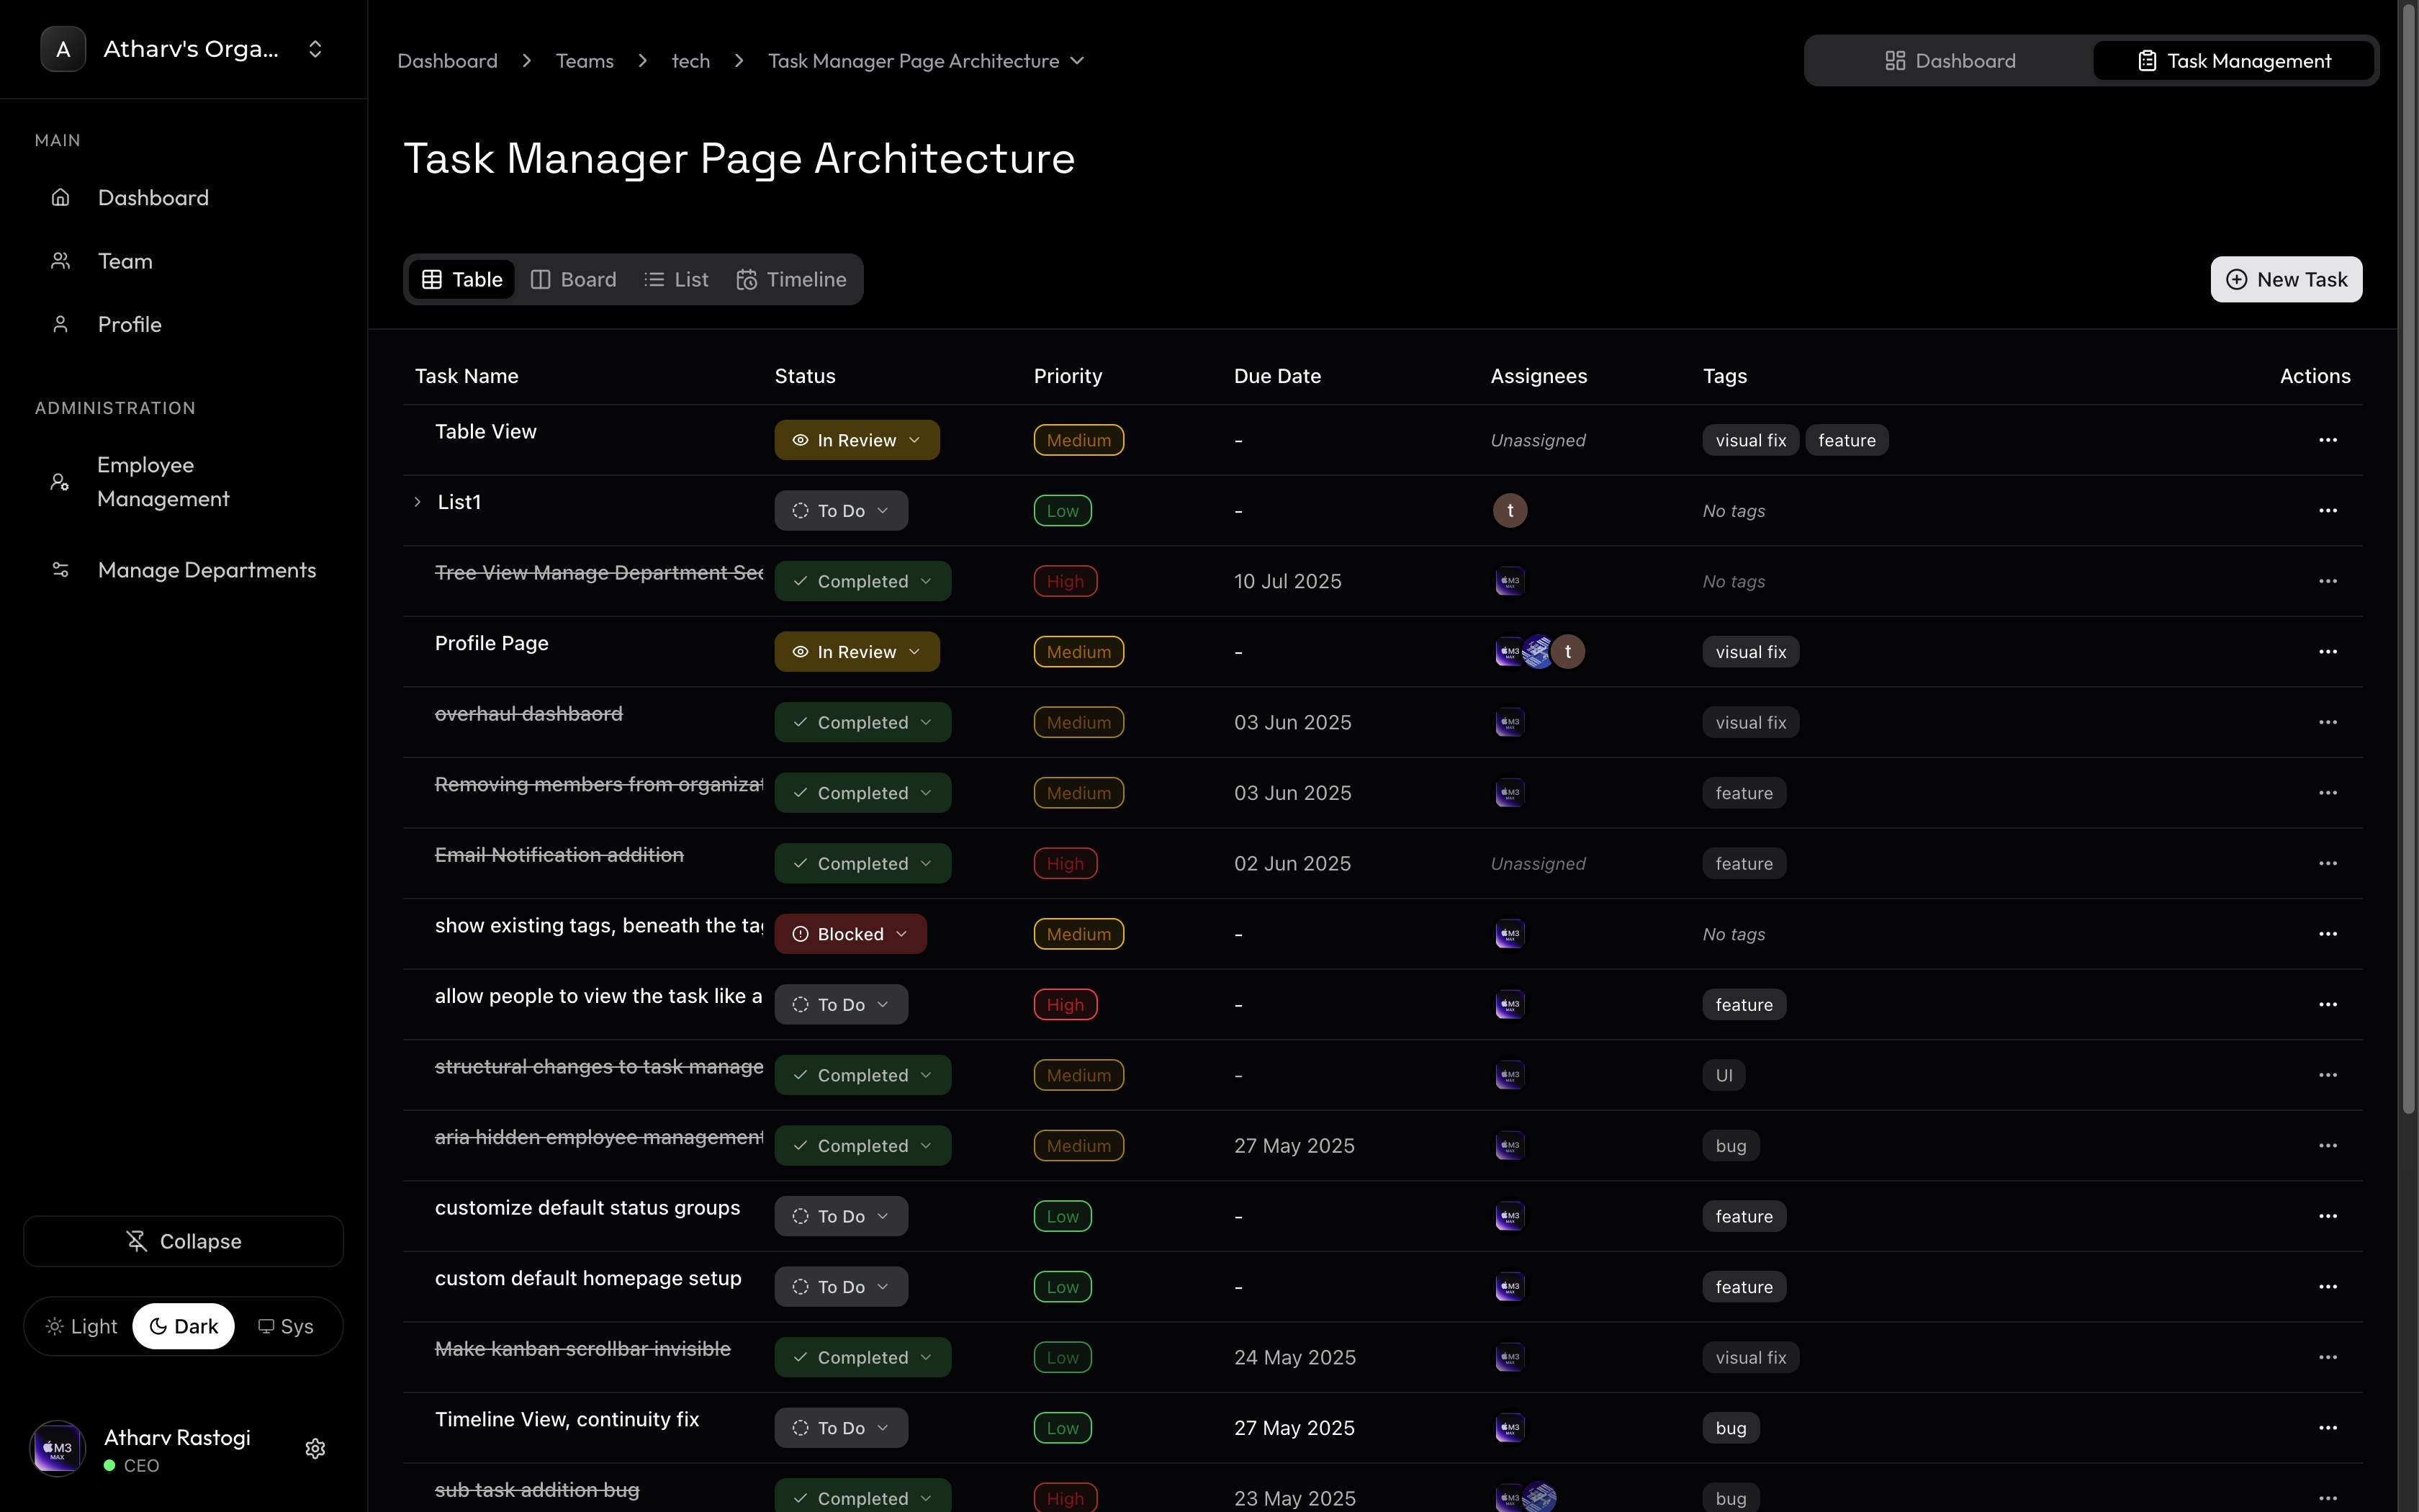Click the High priority badge on Email Notification
Image resolution: width=2419 pixels, height=1512 pixels.
[x=1065, y=864]
